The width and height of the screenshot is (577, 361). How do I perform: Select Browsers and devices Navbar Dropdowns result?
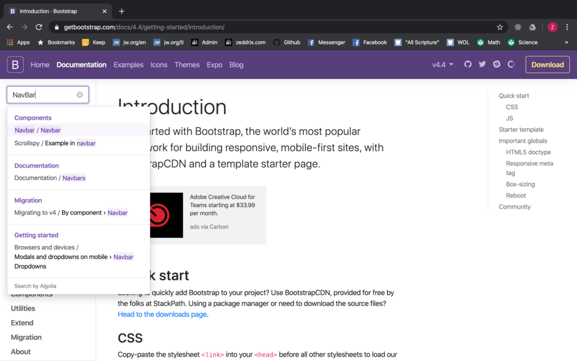pyautogui.click(x=78, y=257)
